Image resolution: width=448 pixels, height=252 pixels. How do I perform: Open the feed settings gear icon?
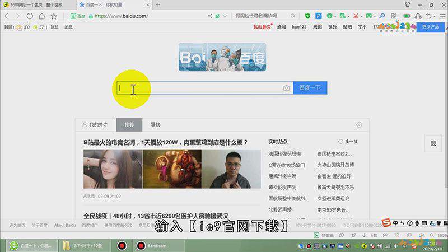coord(359,125)
